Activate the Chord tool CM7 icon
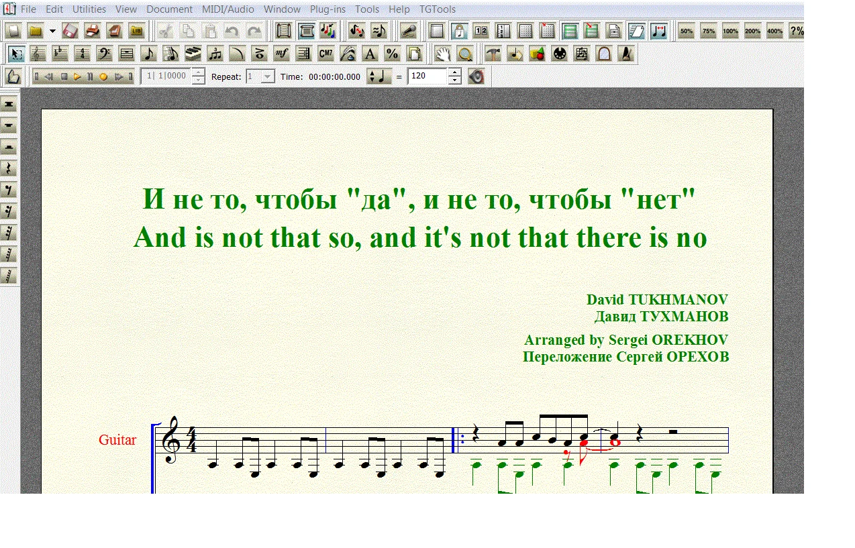Screen dimensions: 855x548 pyautogui.click(x=325, y=54)
